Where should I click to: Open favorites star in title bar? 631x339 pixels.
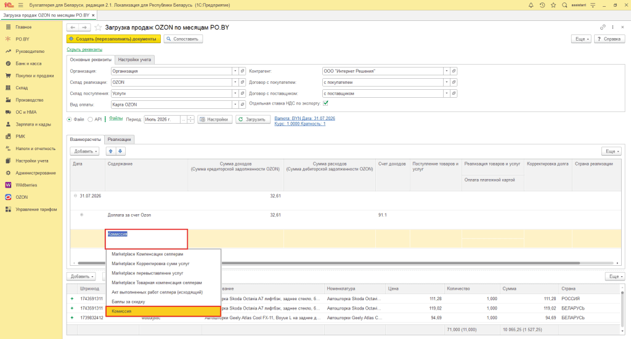[553, 5]
